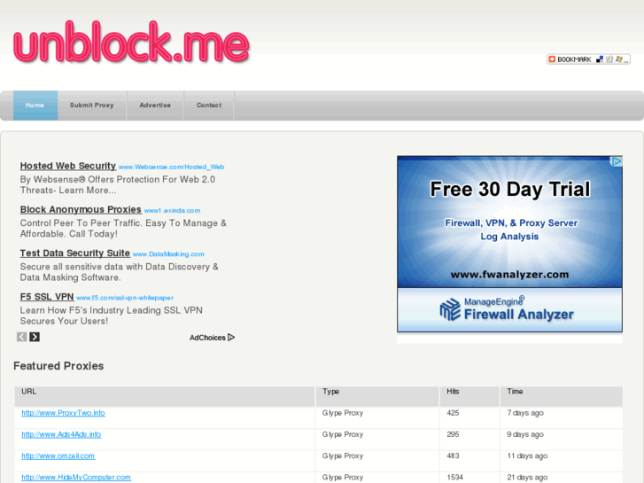
Task: Select the 1534 hits cell
Action: (469, 478)
